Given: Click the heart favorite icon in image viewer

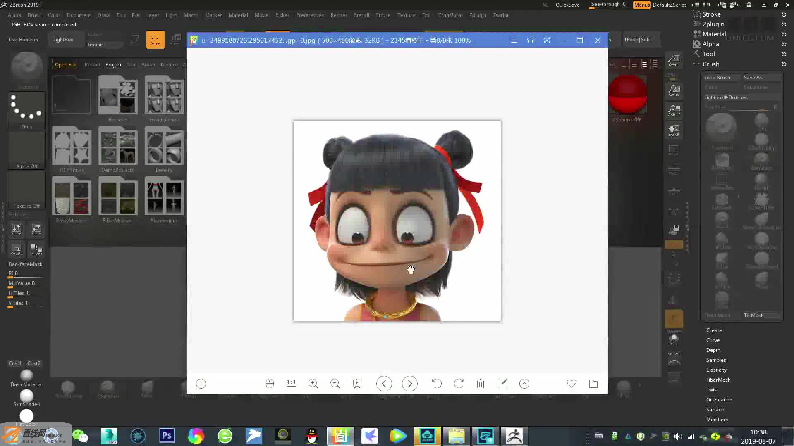Looking at the screenshot, I should (x=572, y=384).
